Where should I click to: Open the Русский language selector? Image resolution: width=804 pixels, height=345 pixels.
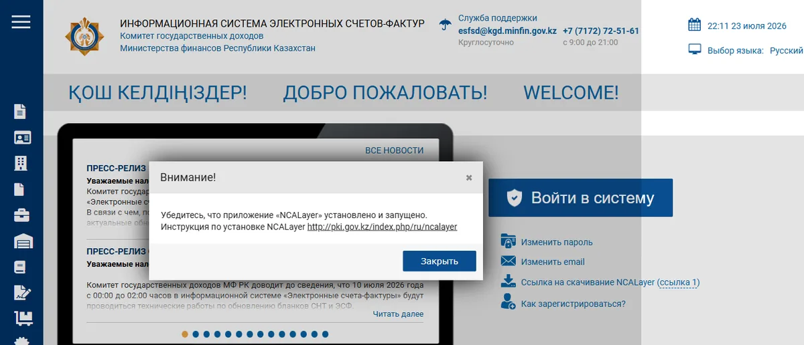click(x=786, y=50)
